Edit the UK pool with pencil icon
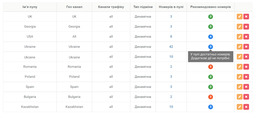This screenshot has width=256, height=115. (239, 17)
